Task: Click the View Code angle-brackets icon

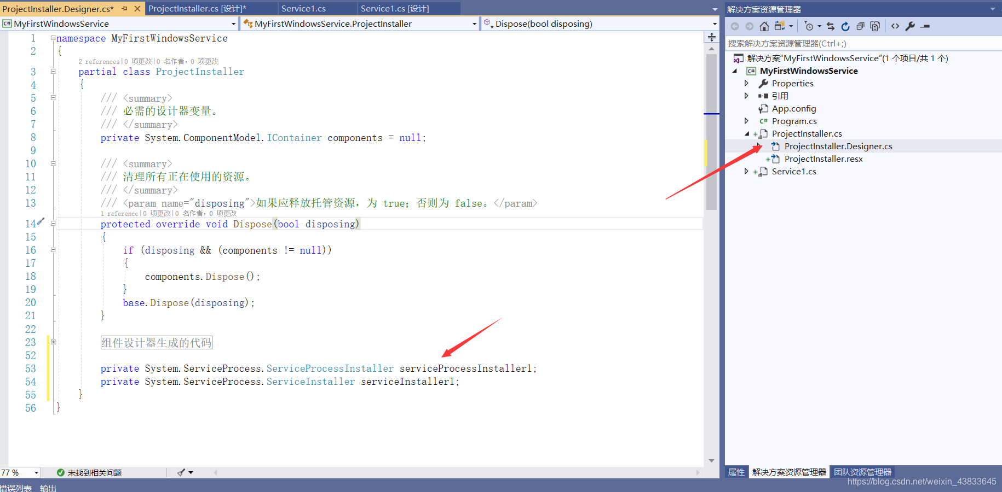Action: pos(895,26)
